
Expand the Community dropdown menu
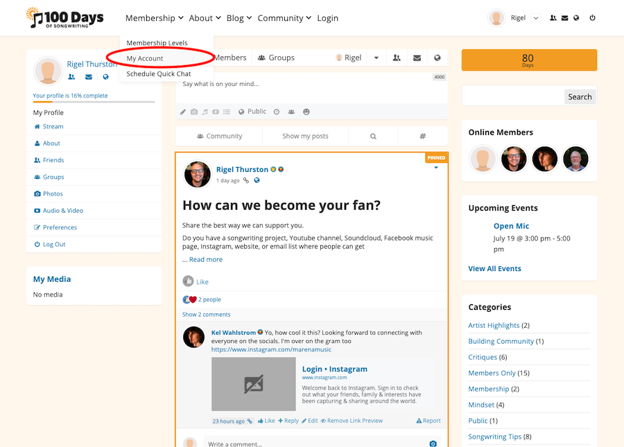click(x=284, y=18)
